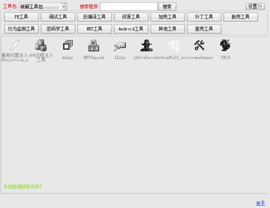Image resolution: width=270 pixels, height=208 pixels.
Task: Expand the 工具包 dropdown arrow
Action: tap(64, 7)
